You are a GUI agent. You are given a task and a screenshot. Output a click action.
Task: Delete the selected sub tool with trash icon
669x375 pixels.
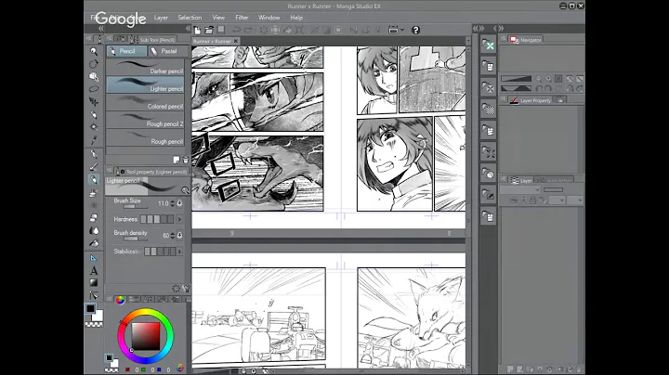pos(186,160)
